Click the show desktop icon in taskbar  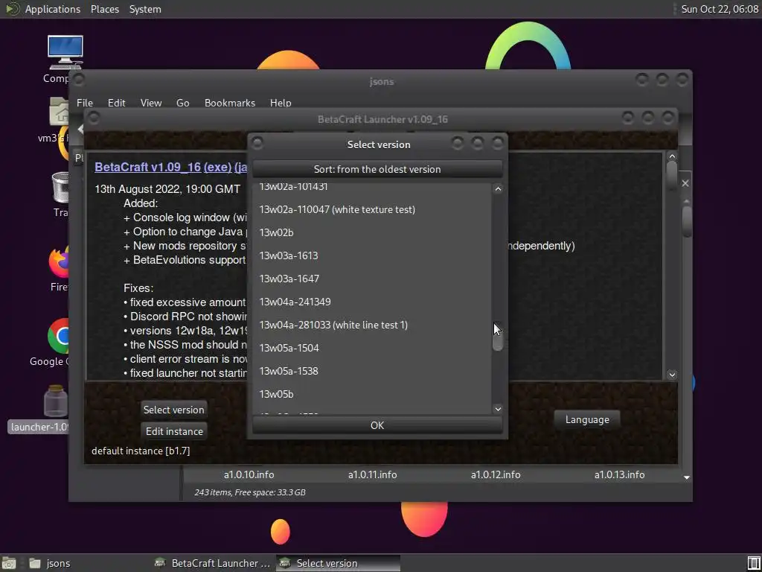[x=9, y=563]
